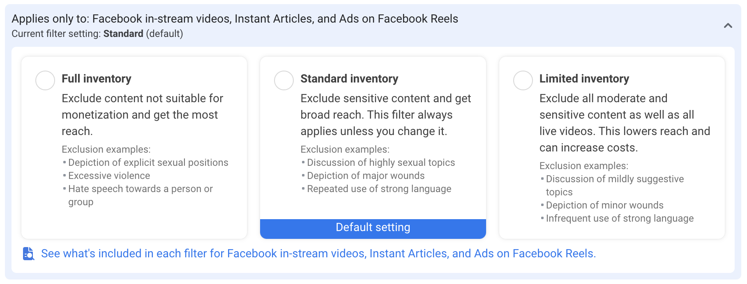
Task: Select the Standard inventory radio button
Action: 284,80
